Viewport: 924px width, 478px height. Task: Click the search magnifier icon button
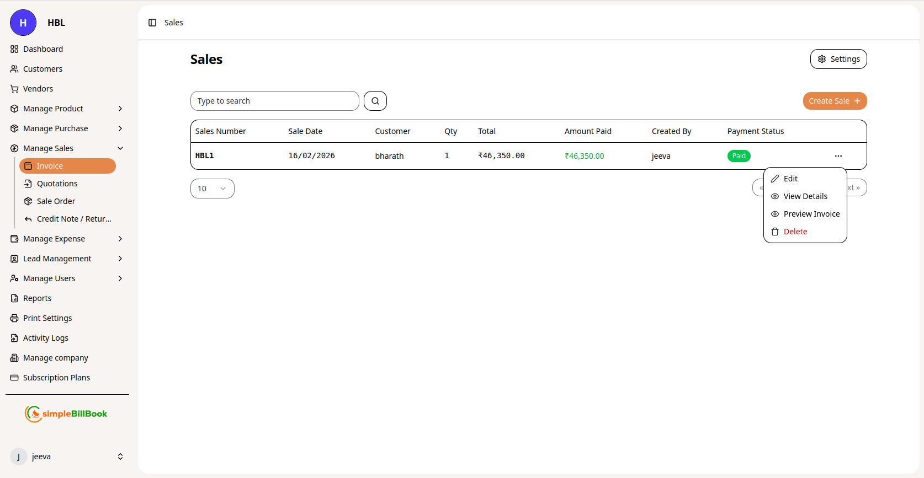pos(375,101)
